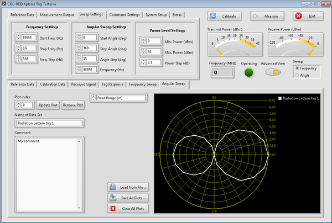Click the Clear All Plots red X icon

(x=113, y=209)
